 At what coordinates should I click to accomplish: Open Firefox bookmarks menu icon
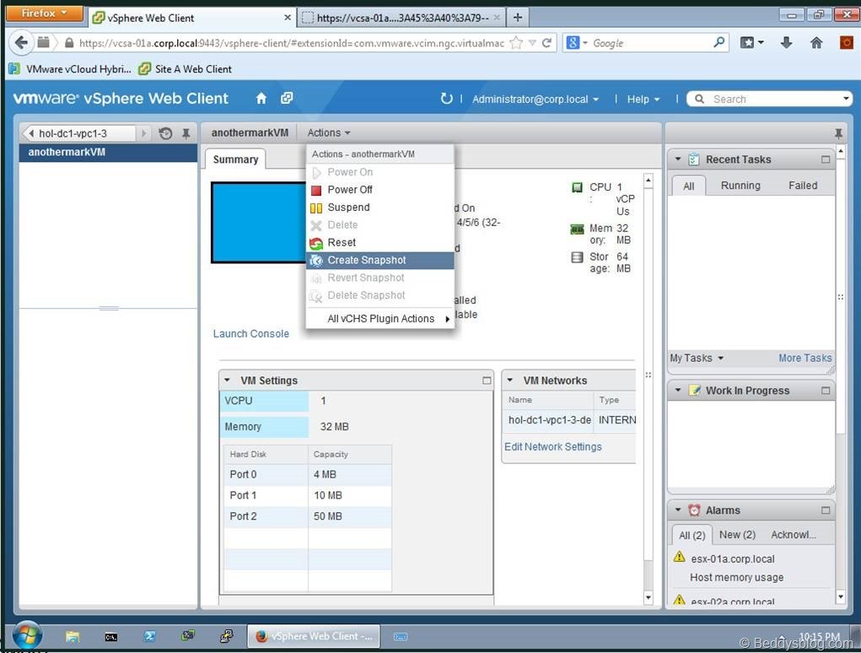pos(751,42)
